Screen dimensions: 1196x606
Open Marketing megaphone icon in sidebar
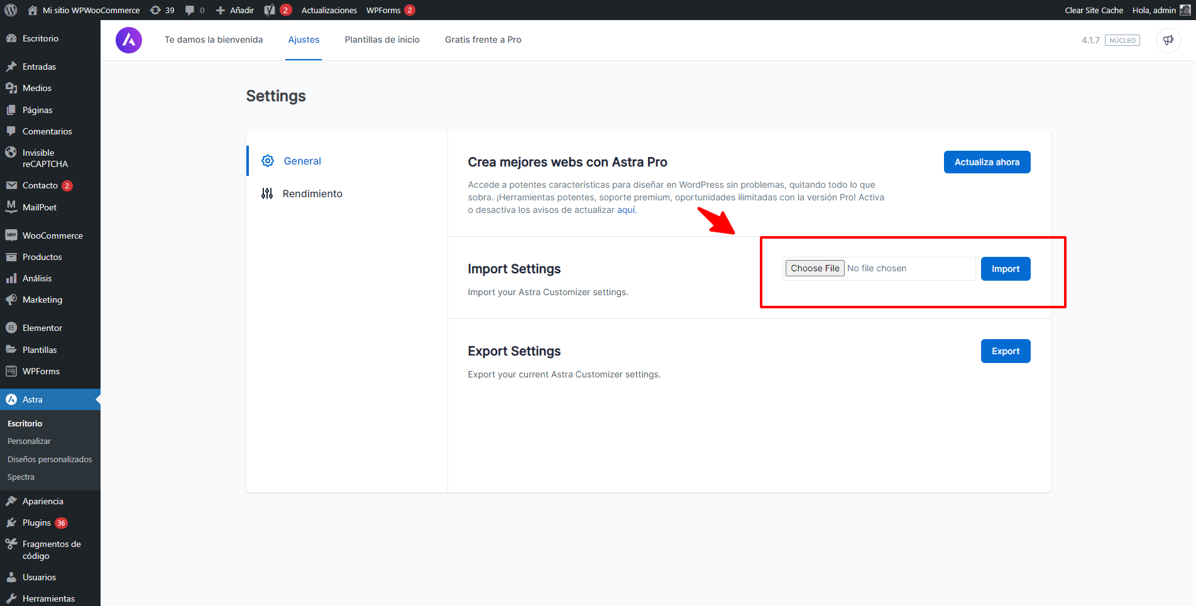click(x=11, y=300)
